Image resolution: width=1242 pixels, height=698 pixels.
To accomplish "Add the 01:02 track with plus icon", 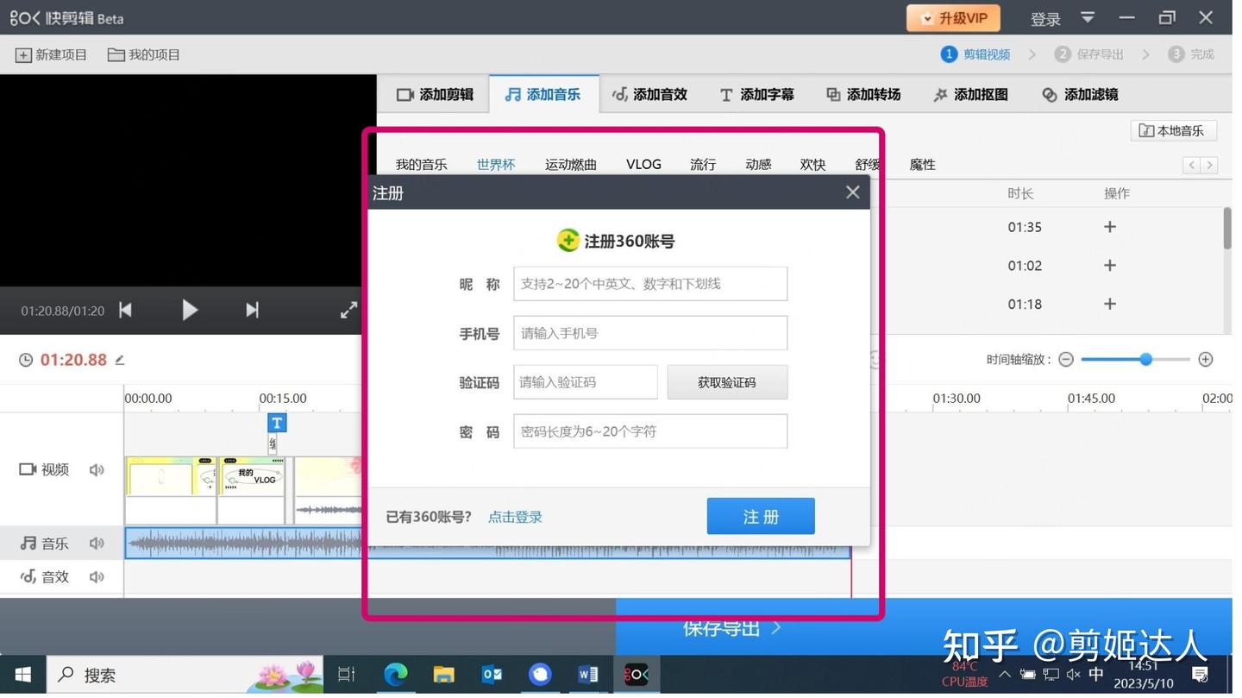I will (x=1110, y=266).
